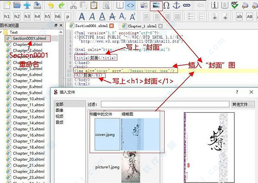This screenshot has width=258, height=183.
Task: Click the Insert Link chain icon
Action: tap(186, 5)
